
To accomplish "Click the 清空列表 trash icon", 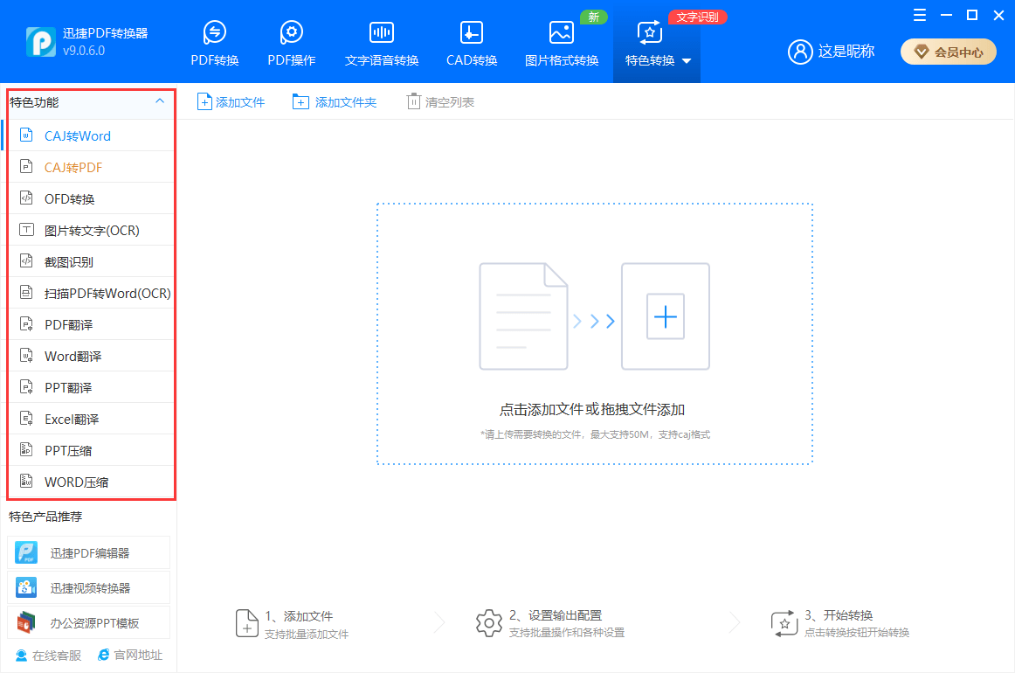I will (414, 102).
